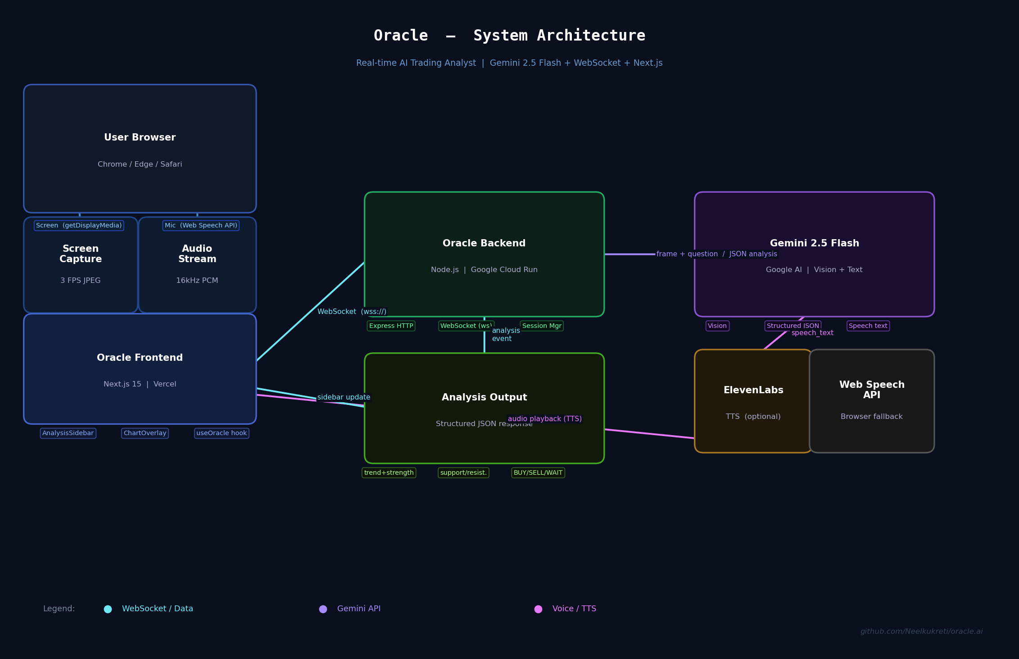
Task: Click the Express HTTP tag
Action: 391,326
